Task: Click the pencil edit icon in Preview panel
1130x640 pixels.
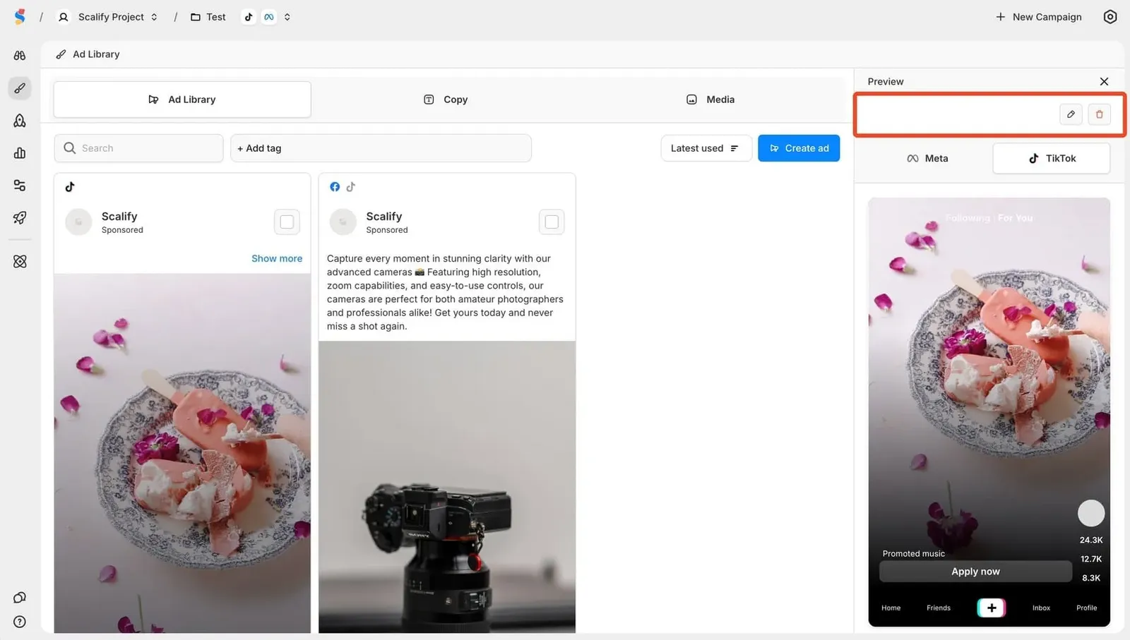Action: (1070, 114)
